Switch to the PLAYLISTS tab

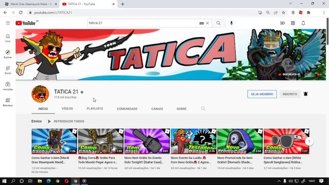[x=95, y=108]
